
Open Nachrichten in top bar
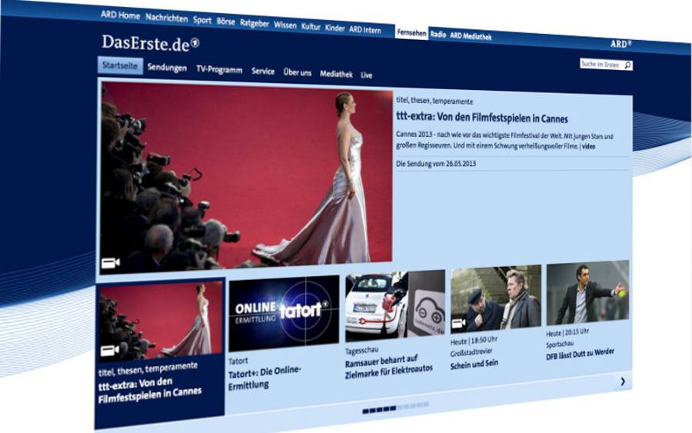click(x=166, y=18)
